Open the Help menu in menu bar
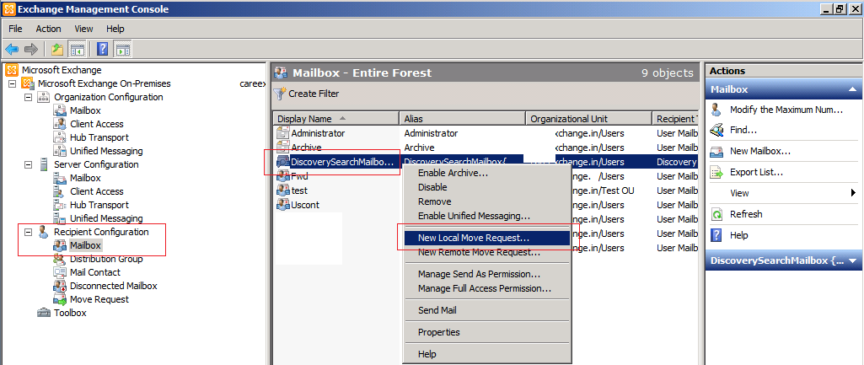The image size is (864, 365). (115, 29)
